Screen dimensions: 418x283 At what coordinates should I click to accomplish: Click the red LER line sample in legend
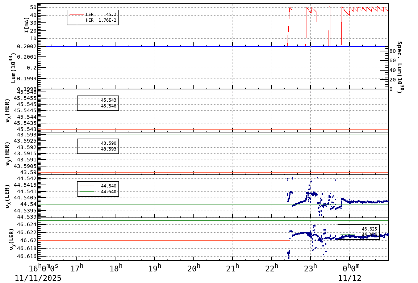[x=76, y=14]
